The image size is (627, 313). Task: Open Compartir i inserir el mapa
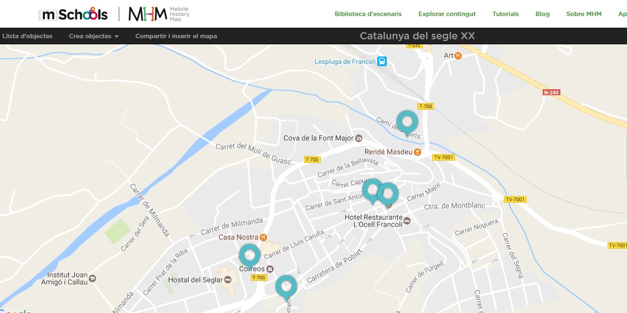[176, 36]
